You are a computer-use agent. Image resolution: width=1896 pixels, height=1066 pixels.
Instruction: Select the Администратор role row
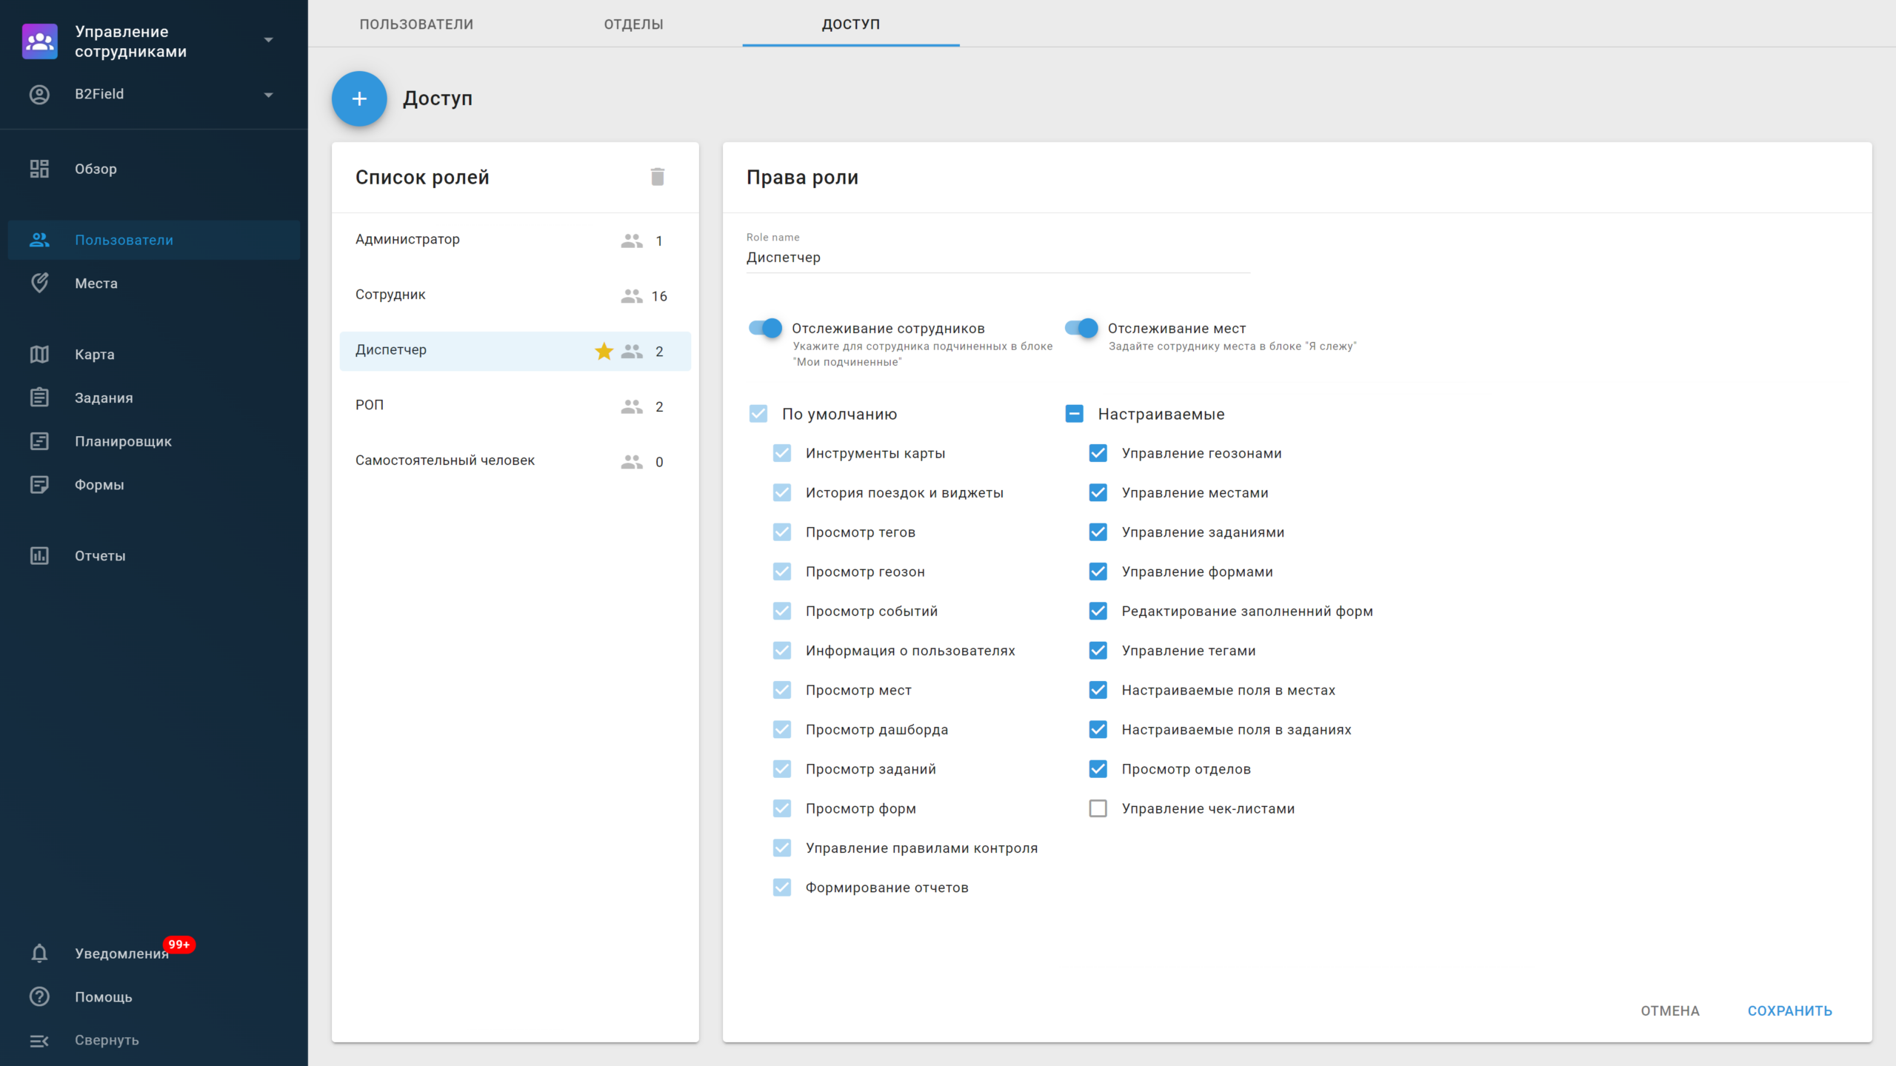pyautogui.click(x=515, y=240)
